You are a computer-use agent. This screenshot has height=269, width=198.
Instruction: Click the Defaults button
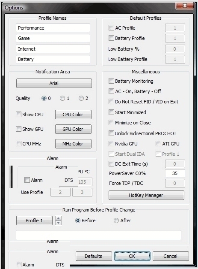click(x=94, y=256)
